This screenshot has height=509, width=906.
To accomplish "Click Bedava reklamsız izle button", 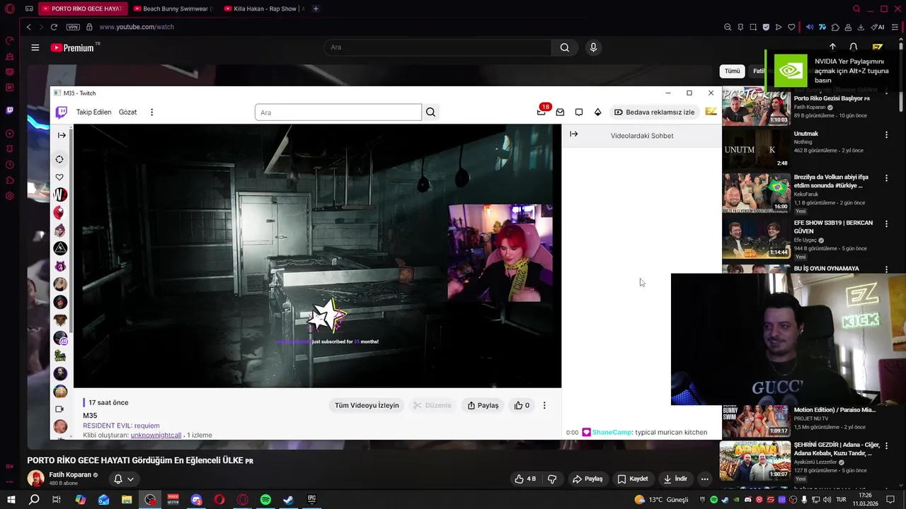I will 654,112.
